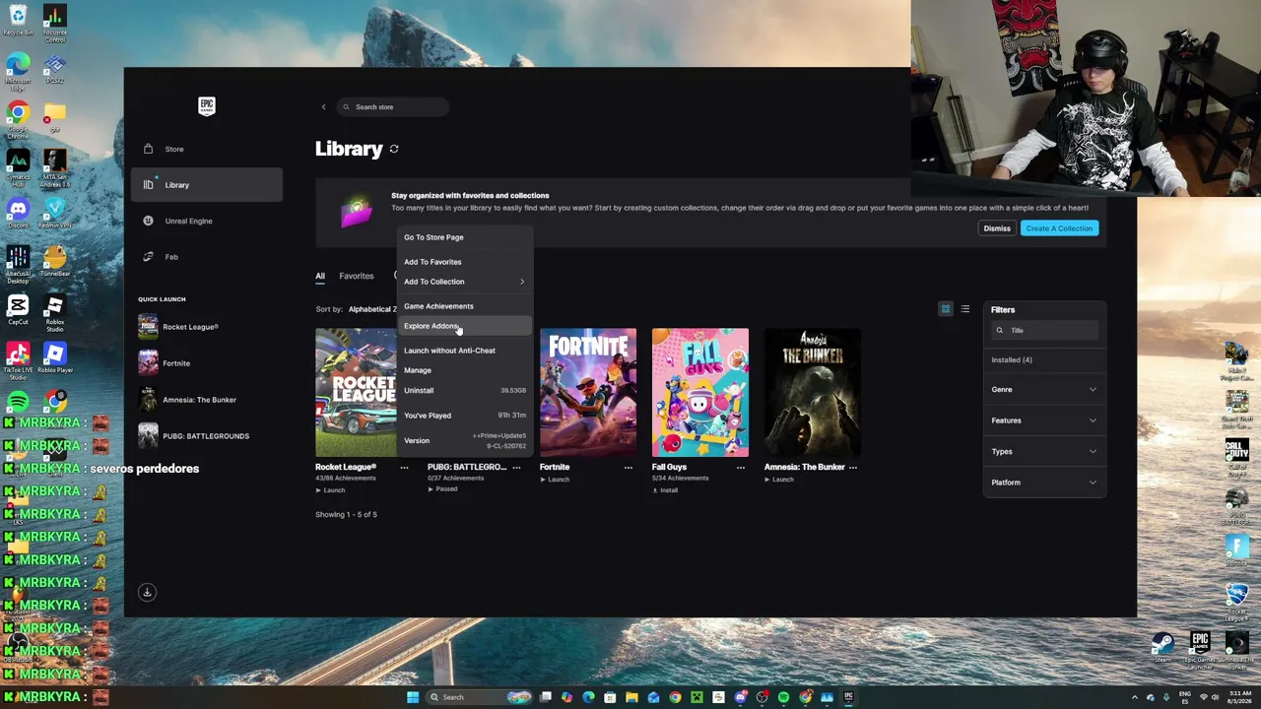Open MTA San Andreas desktop shortcut
Screen dimensions: 1261x709
click(55, 167)
